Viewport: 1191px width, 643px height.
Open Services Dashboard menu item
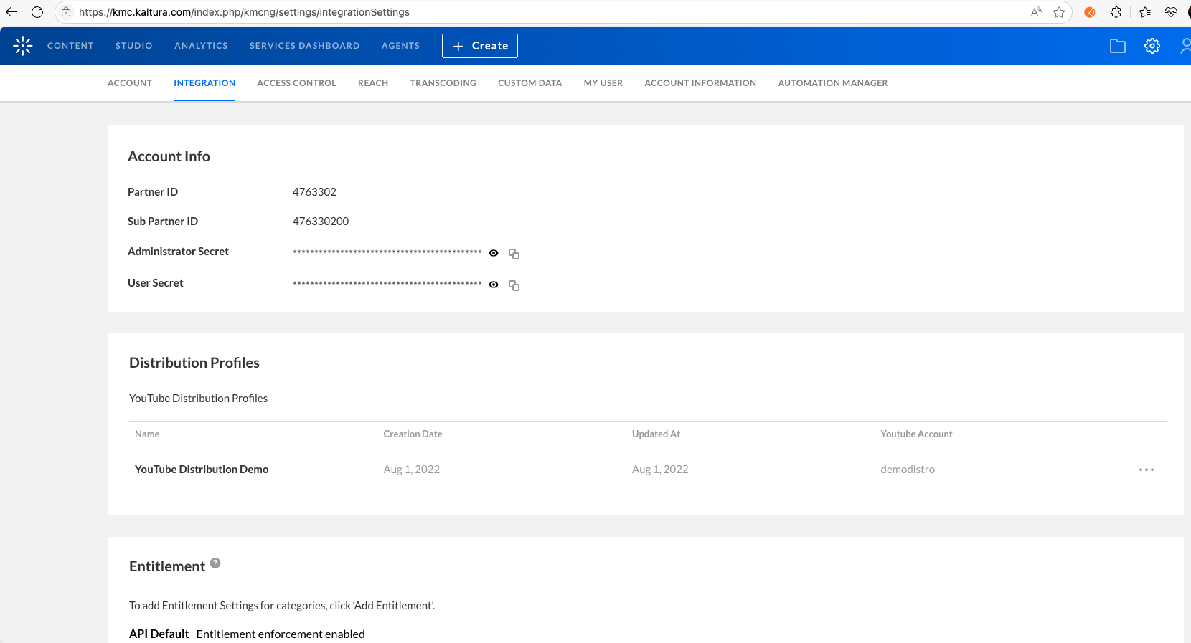click(x=304, y=46)
